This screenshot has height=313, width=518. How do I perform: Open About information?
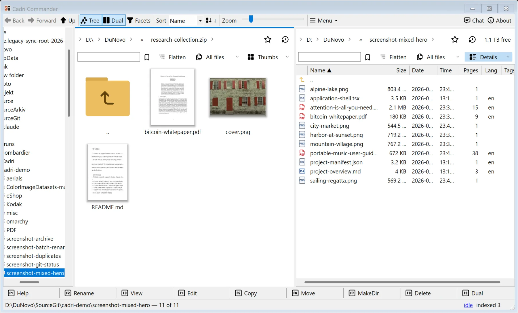click(499, 20)
